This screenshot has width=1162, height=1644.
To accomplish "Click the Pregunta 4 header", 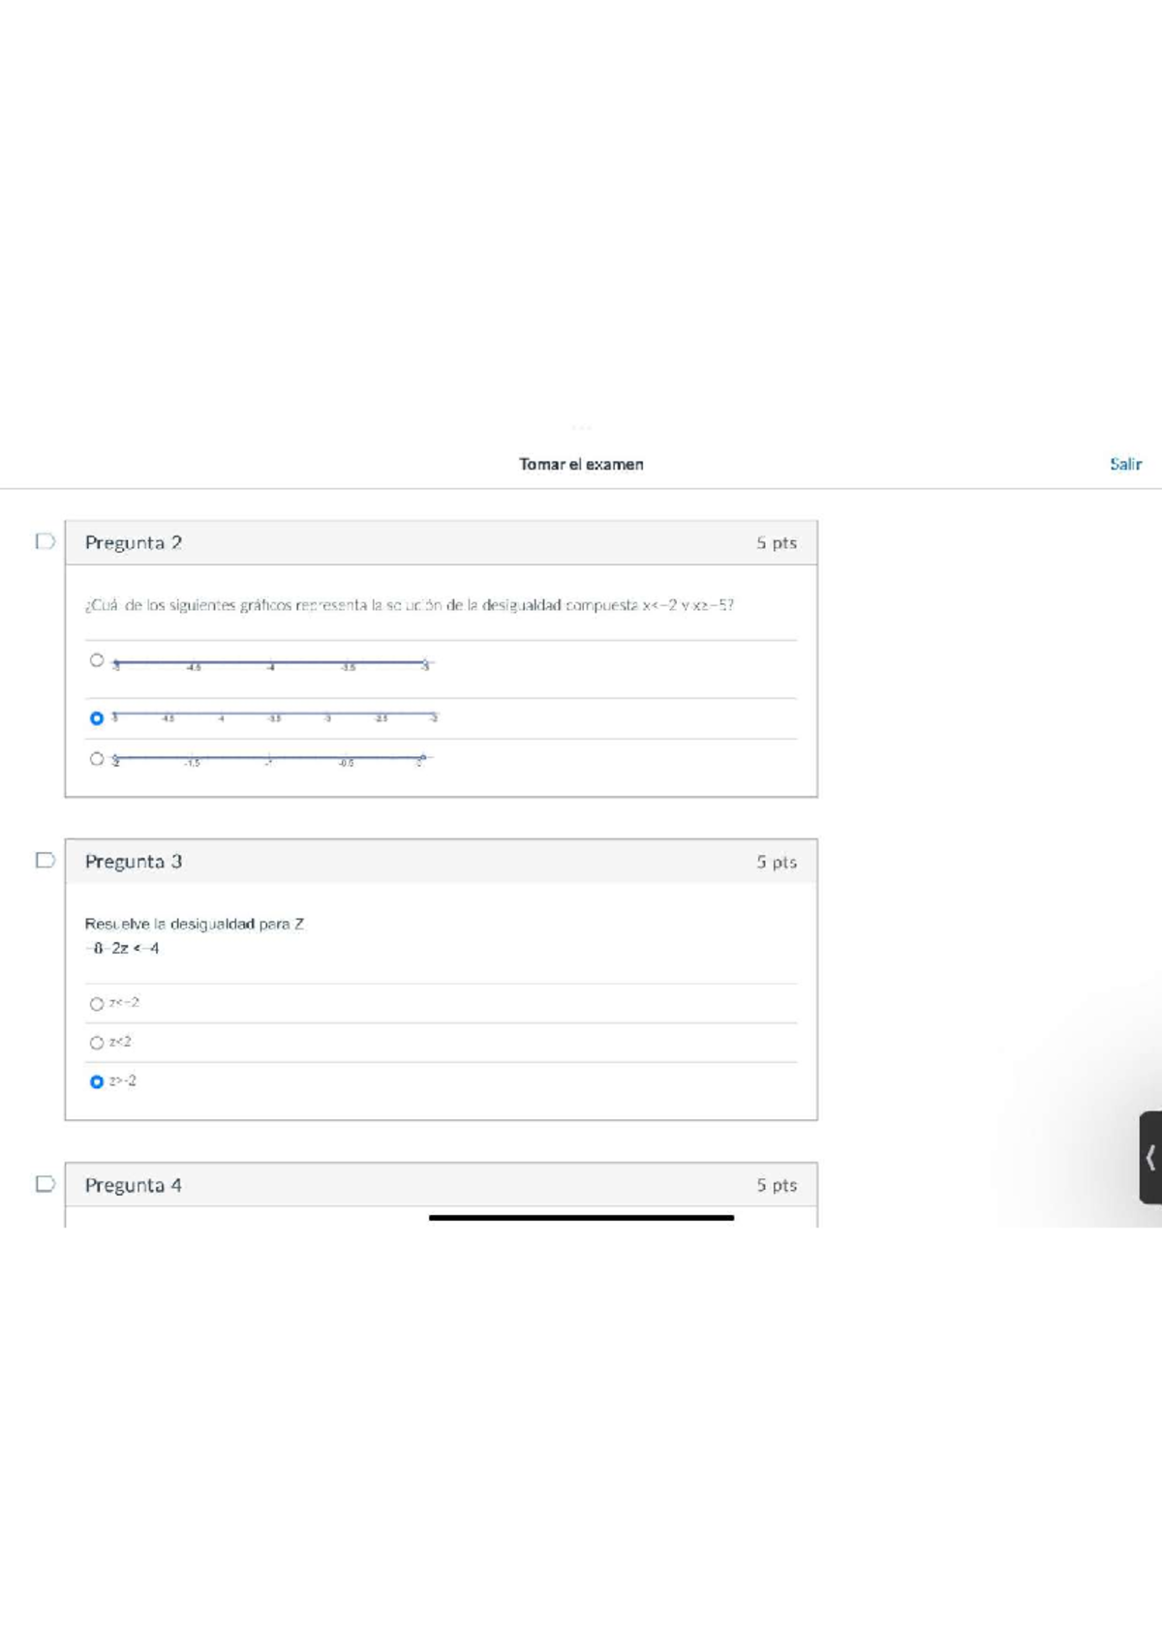I will [x=134, y=1185].
